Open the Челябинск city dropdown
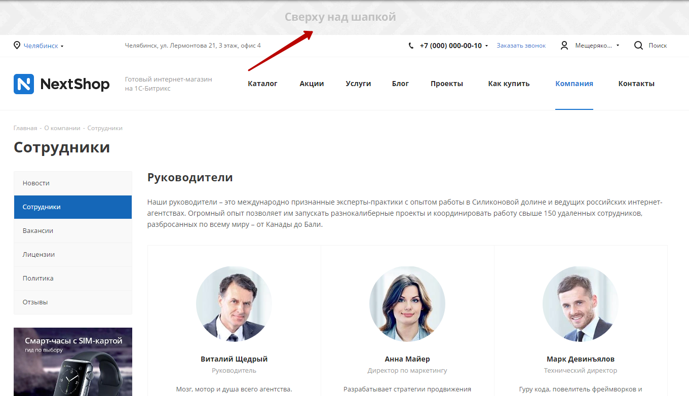The height and width of the screenshot is (396, 689). point(44,46)
